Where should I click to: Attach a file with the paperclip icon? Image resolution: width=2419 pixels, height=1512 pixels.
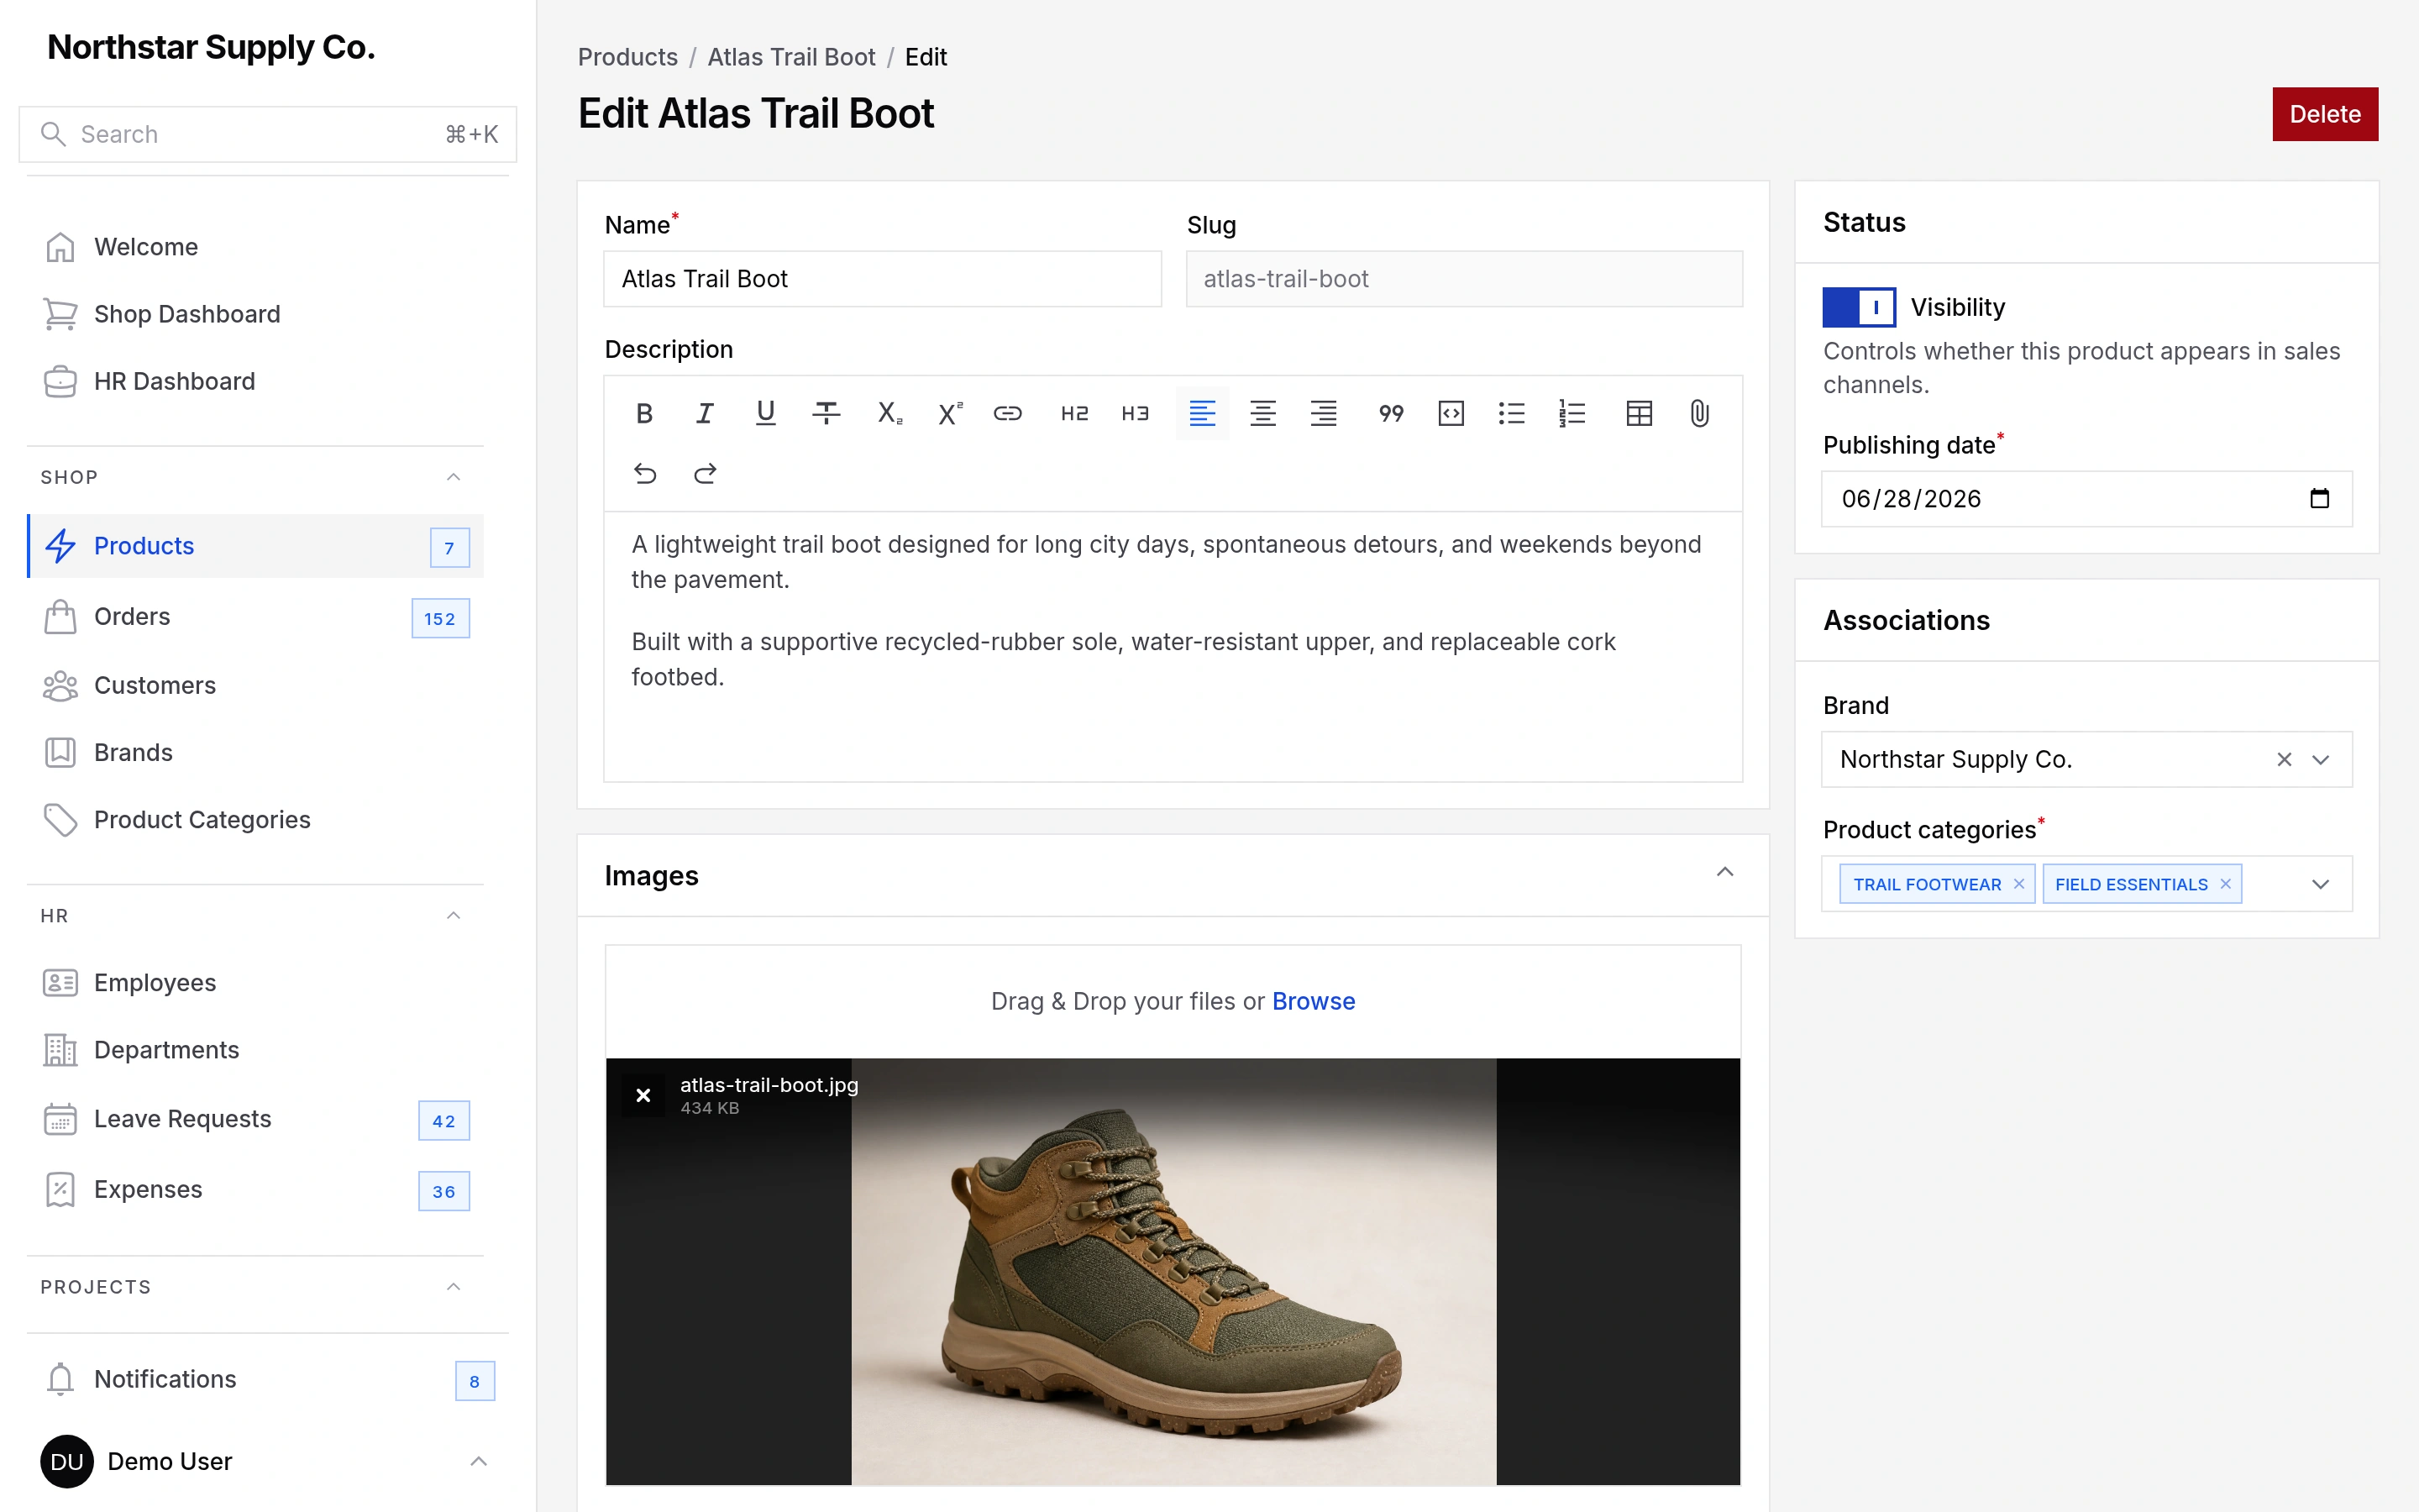[1699, 413]
